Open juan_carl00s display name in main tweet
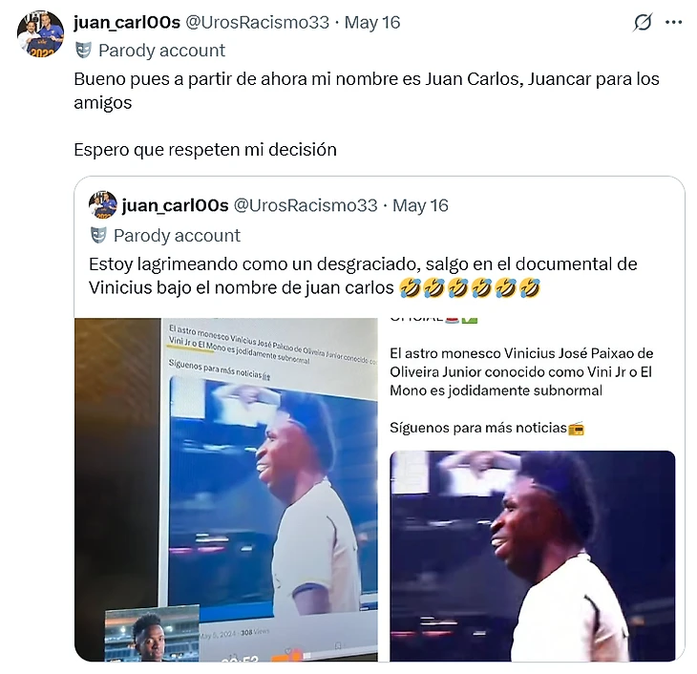697x674 pixels. tap(127, 22)
